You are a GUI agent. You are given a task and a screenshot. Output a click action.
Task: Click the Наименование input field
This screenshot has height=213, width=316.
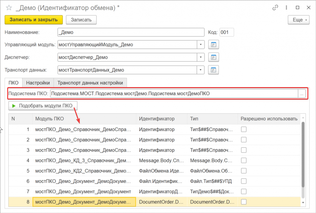click(131, 32)
